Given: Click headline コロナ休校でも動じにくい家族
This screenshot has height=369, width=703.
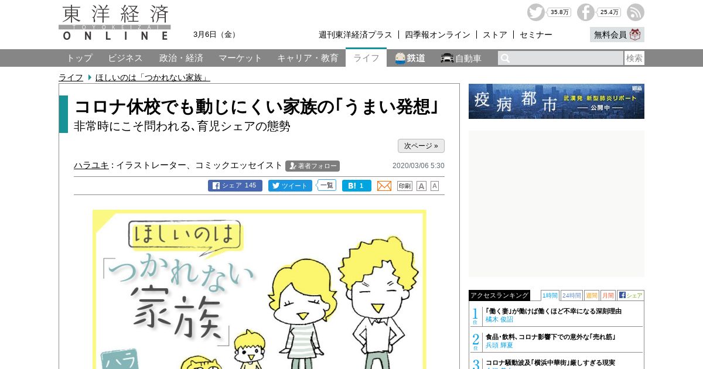Looking at the screenshot, I should (257, 107).
